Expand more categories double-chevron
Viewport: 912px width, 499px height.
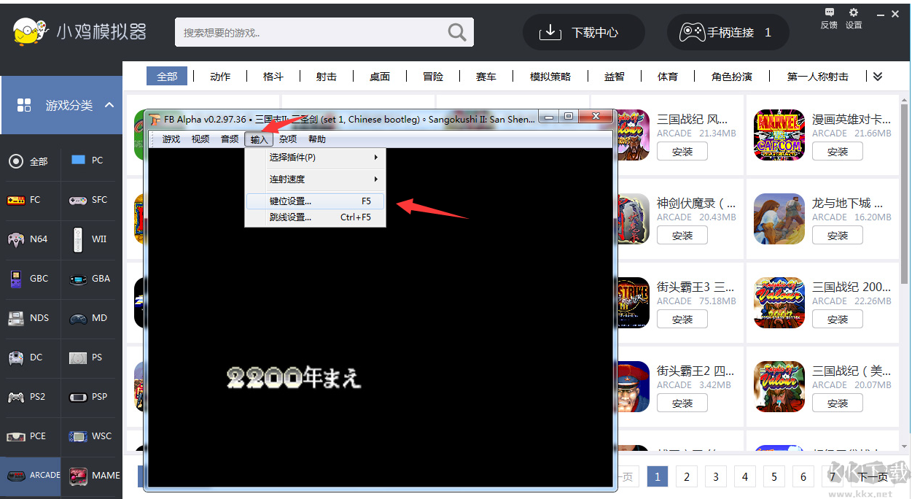click(878, 77)
